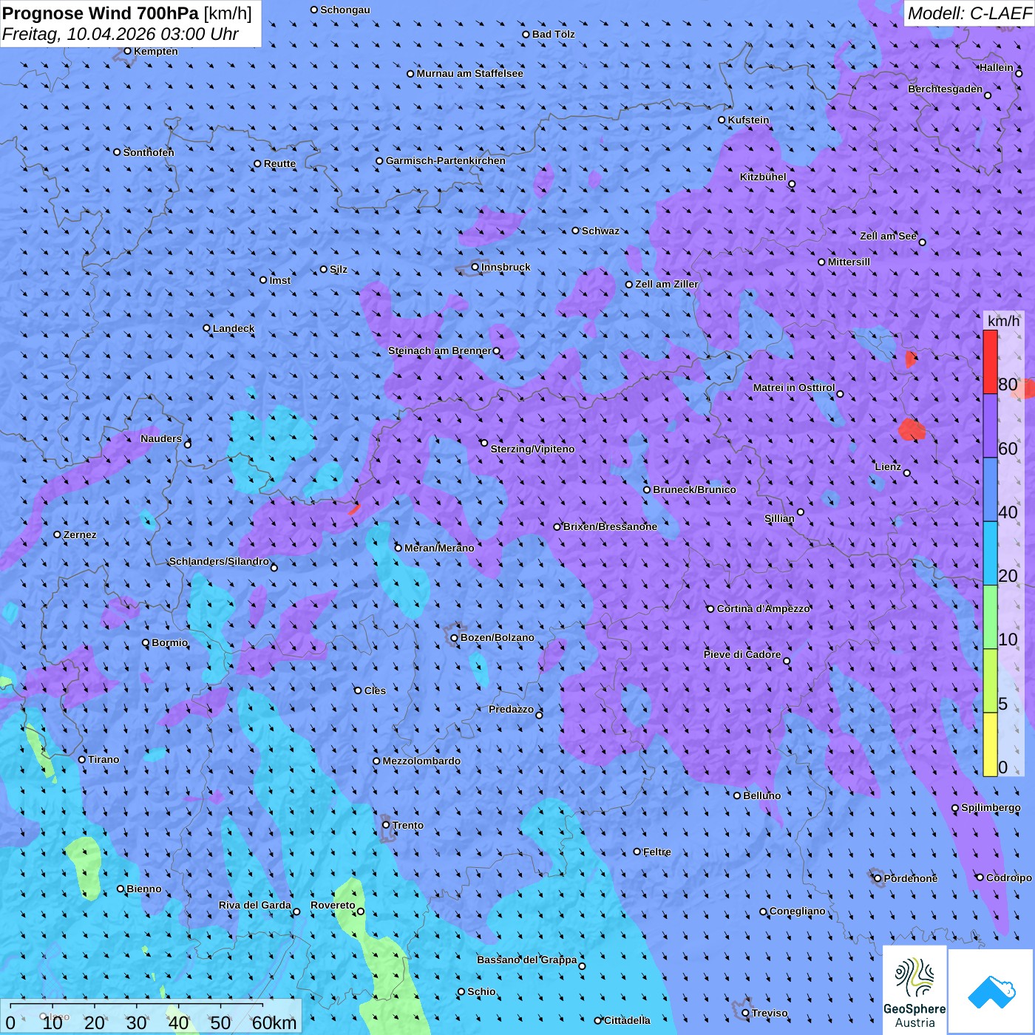
Task: Click the Bassano del Grappa label
Action: coord(526,960)
